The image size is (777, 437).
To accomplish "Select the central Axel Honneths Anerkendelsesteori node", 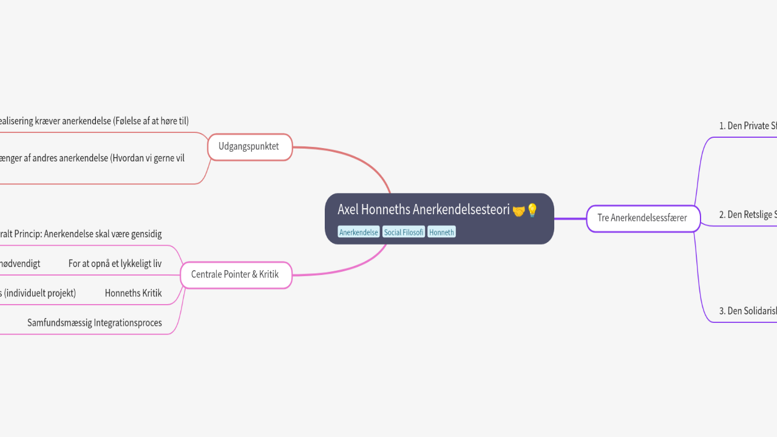I will coord(423,210).
